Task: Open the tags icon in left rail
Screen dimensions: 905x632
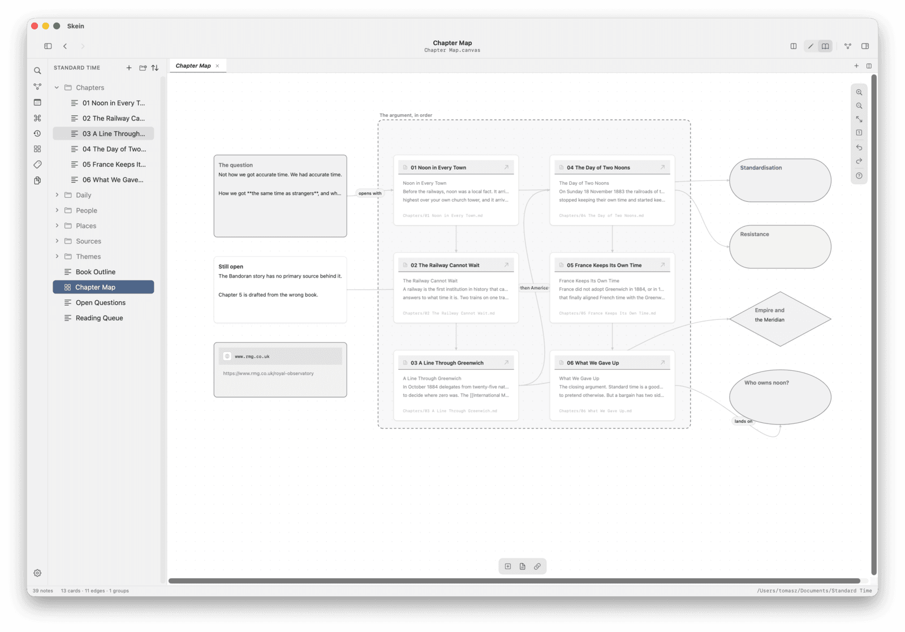Action: click(x=37, y=165)
